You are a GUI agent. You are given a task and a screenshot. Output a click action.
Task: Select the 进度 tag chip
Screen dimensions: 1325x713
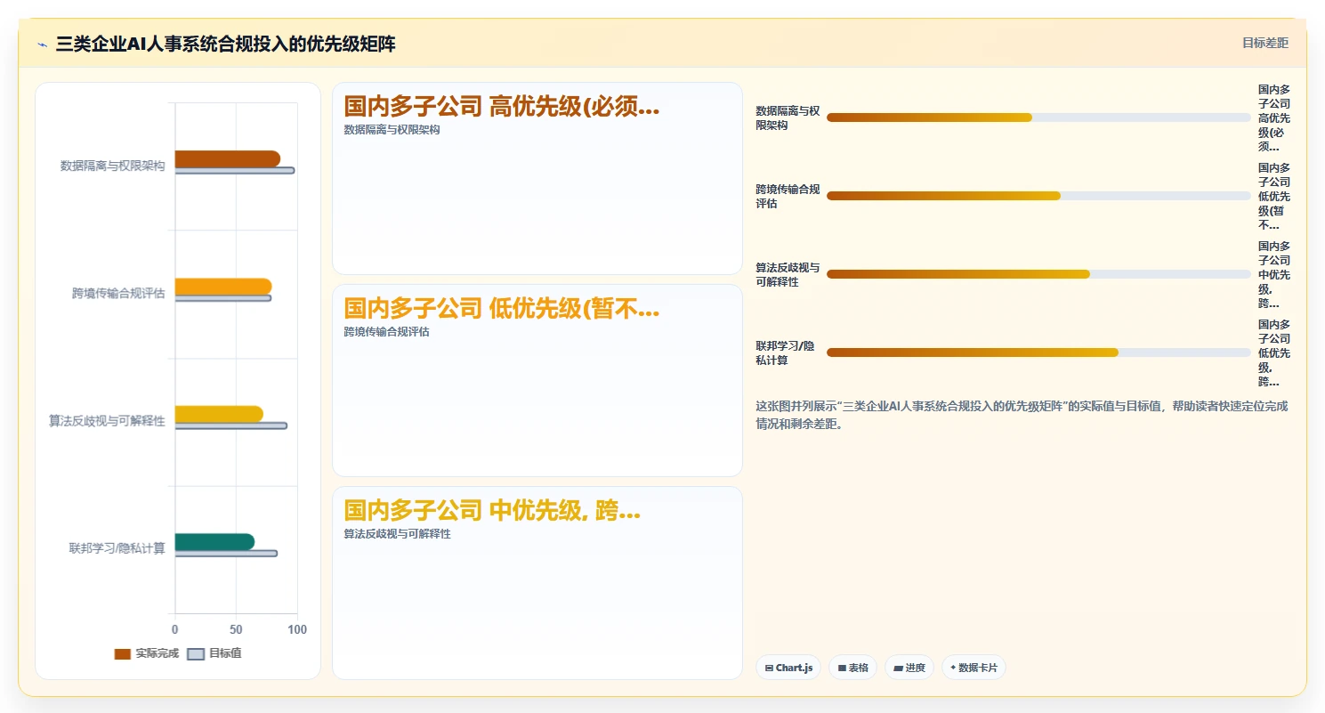click(x=909, y=668)
